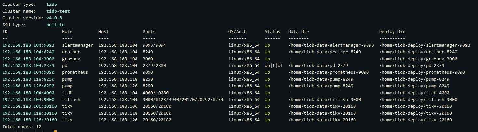Click the pd ID 192.168.188.104:2379
Image resolution: width=478 pixels, height=132 pixels.
[x=28, y=66]
